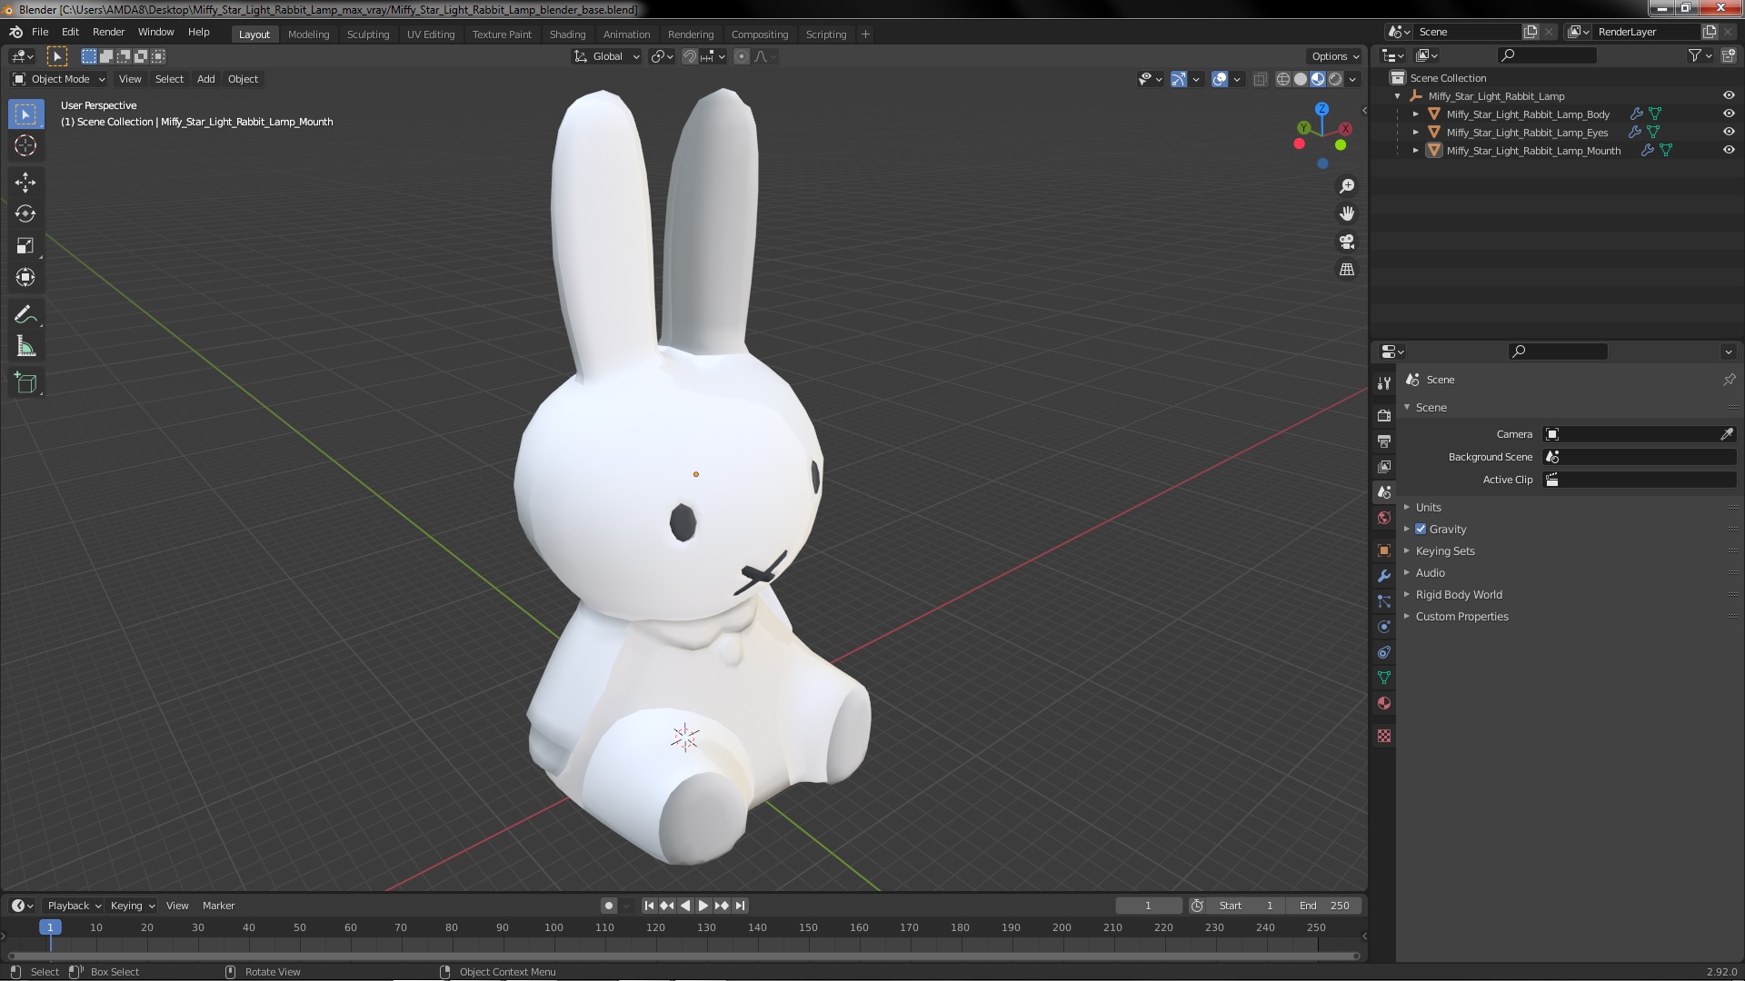This screenshot has width=1745, height=981.
Task: Select the Rotate tool
Action: point(25,214)
